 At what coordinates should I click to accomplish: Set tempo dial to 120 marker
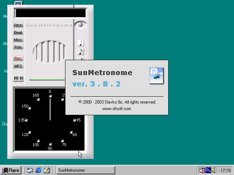[x=29, y=132]
